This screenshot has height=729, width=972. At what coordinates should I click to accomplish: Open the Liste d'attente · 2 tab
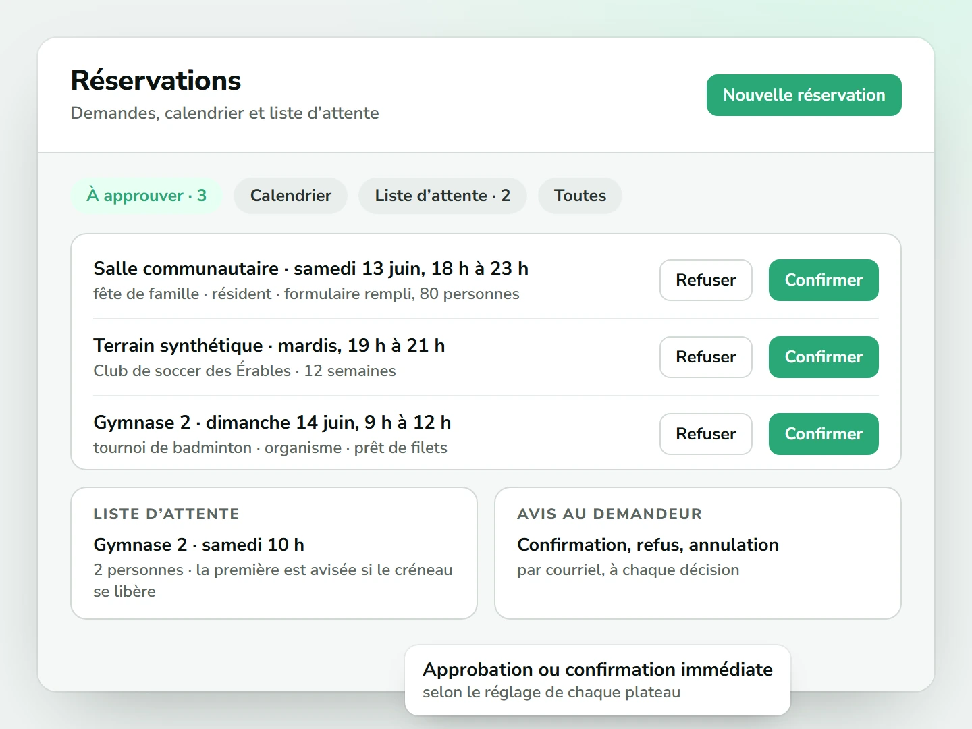click(x=443, y=196)
